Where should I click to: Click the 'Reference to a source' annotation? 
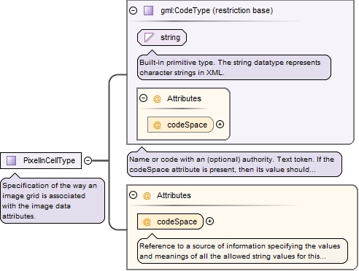(242, 251)
